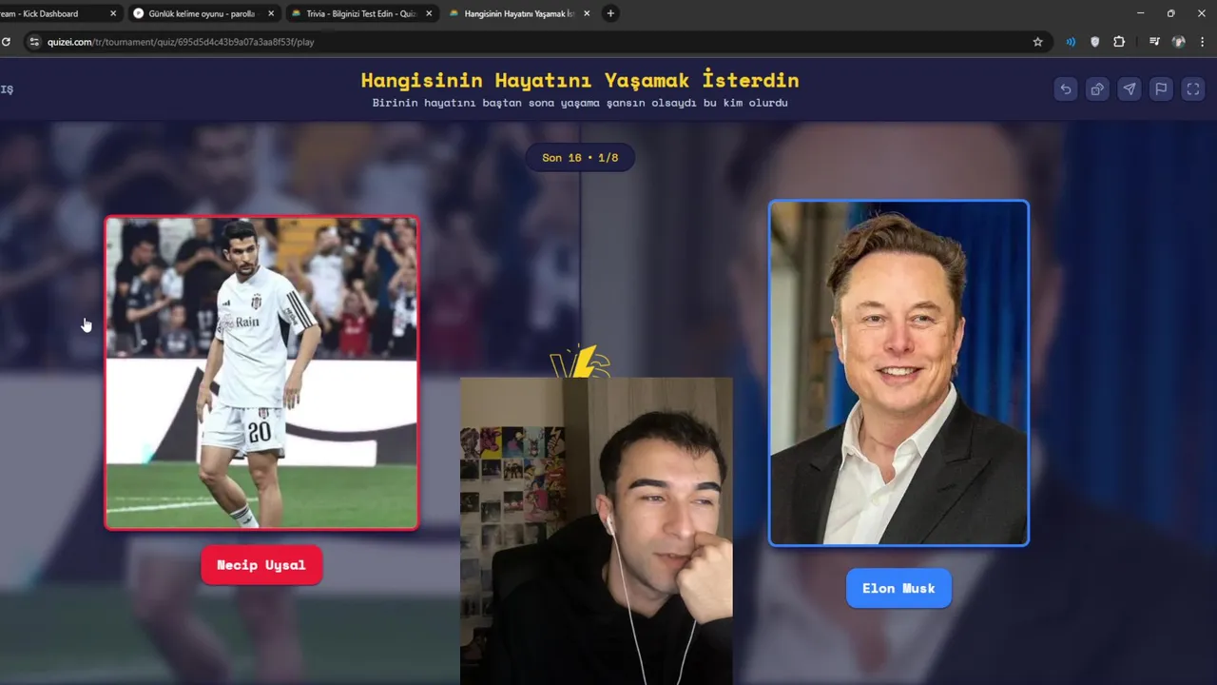Click the quizei.com address bar URL

(x=181, y=42)
